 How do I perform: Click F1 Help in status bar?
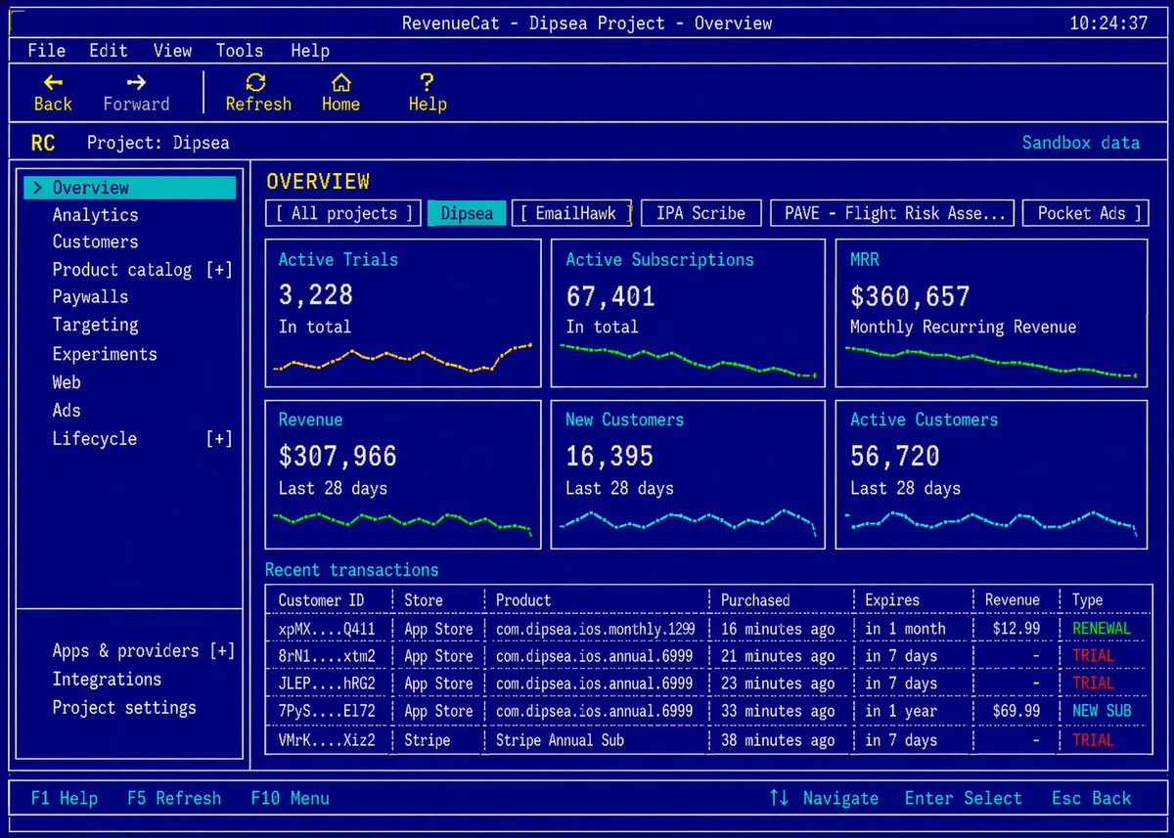[x=65, y=798]
